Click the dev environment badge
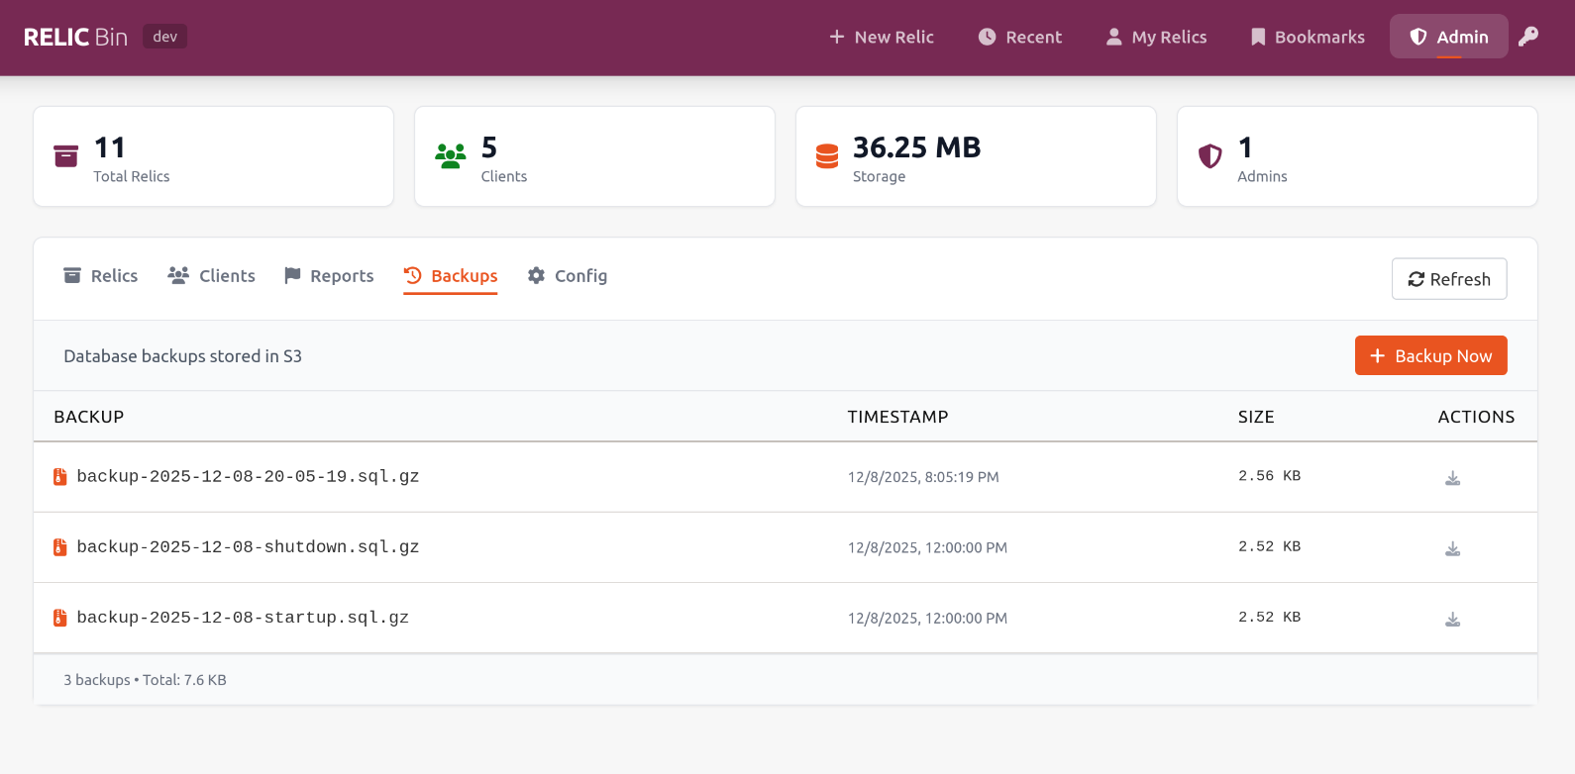The image size is (1575, 774). pos(164,37)
